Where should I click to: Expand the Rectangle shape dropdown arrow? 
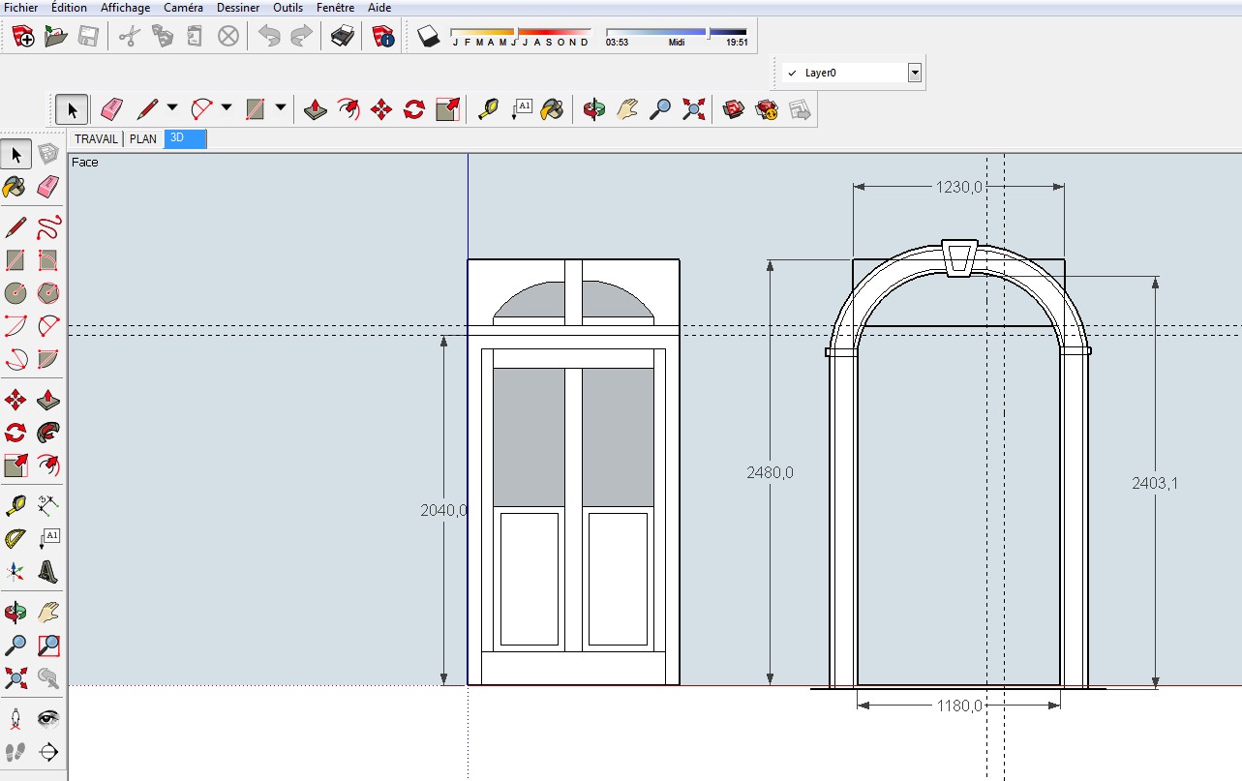coord(281,107)
